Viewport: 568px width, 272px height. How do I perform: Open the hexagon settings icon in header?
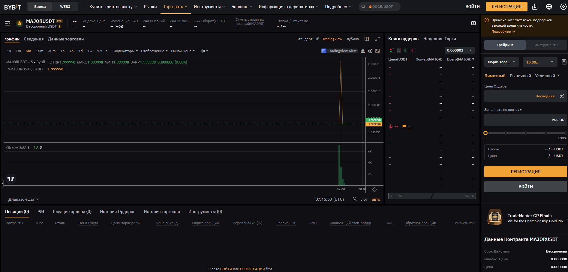coord(563,7)
